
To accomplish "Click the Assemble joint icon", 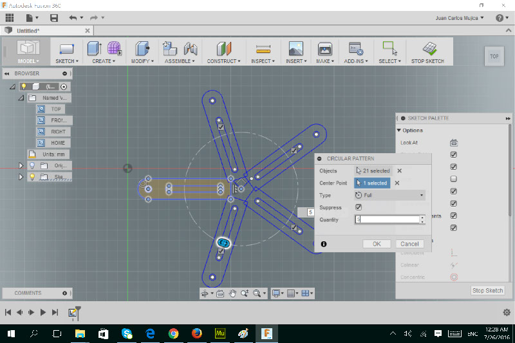I will point(191,49).
